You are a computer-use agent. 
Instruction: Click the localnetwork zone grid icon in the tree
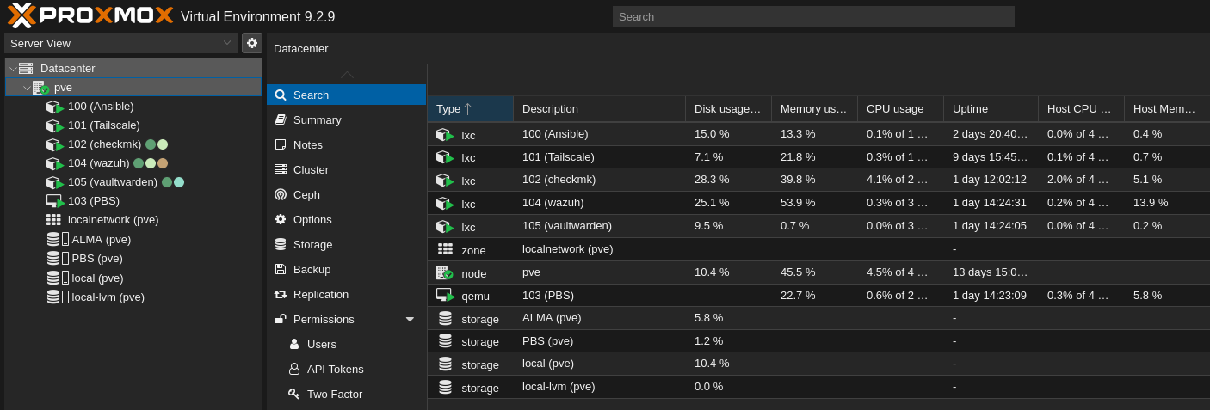pos(53,220)
